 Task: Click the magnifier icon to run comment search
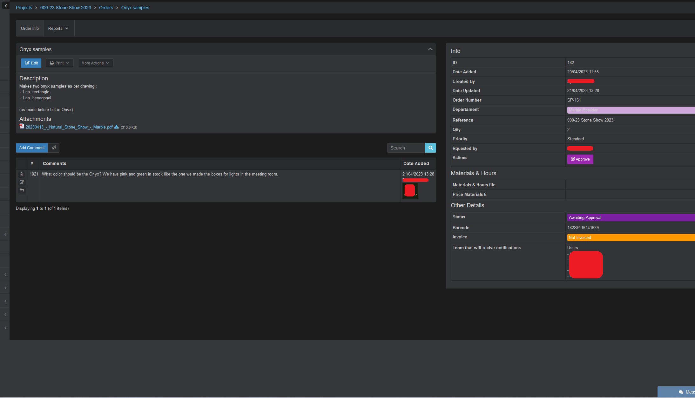(430, 148)
